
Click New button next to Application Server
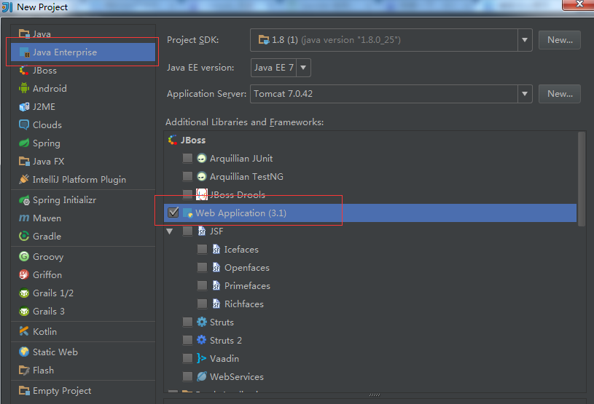560,94
